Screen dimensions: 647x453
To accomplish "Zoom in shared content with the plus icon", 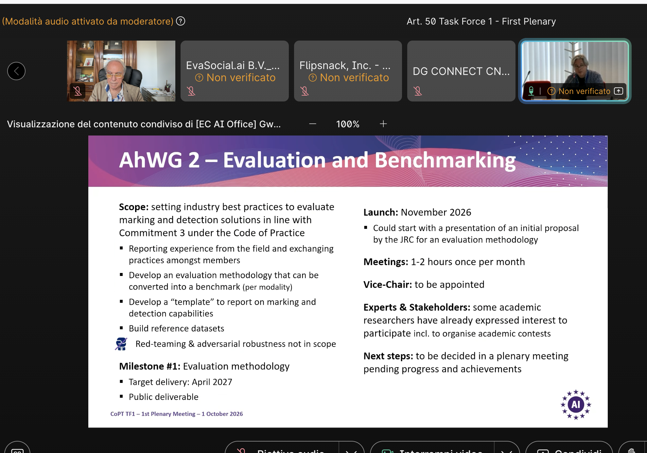I will point(383,124).
